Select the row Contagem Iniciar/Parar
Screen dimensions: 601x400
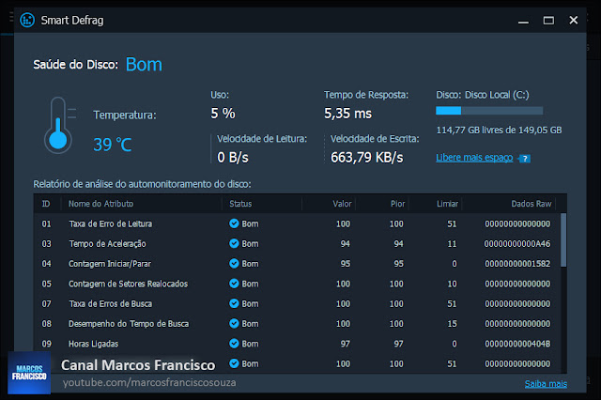click(297, 264)
